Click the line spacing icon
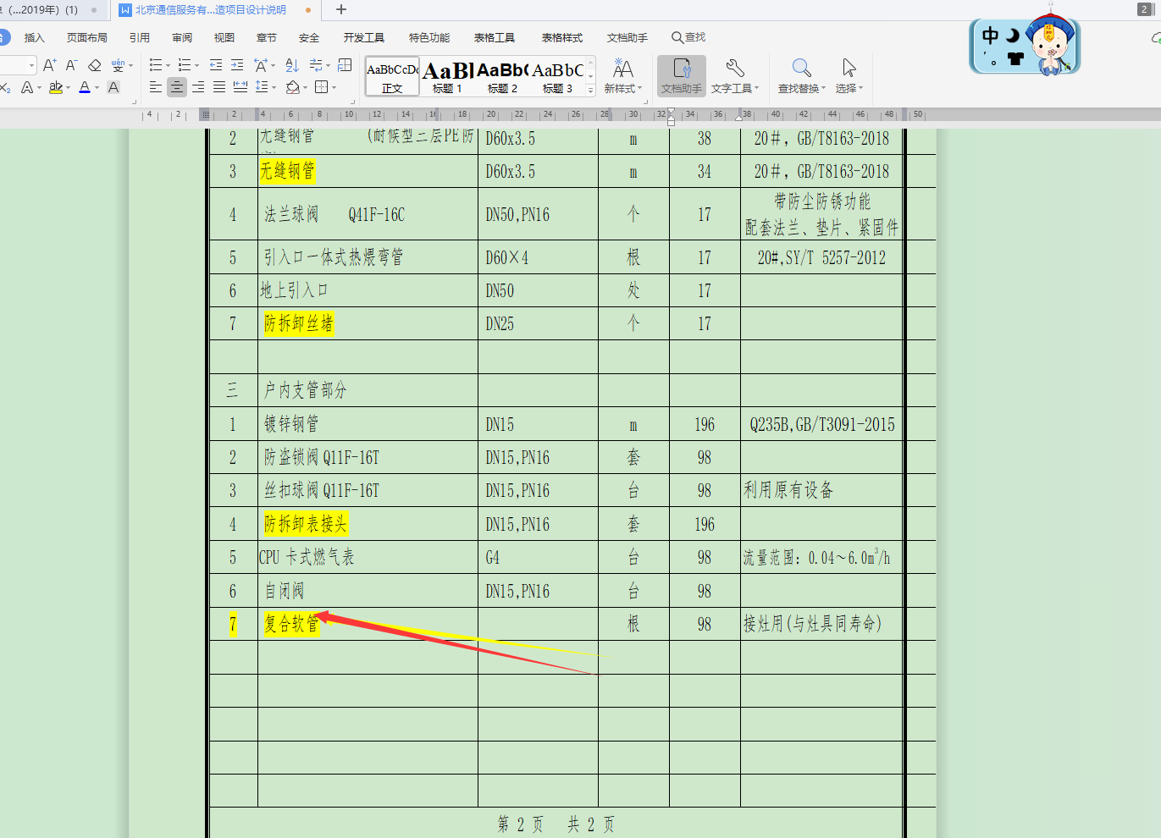The image size is (1161, 838). (261, 87)
